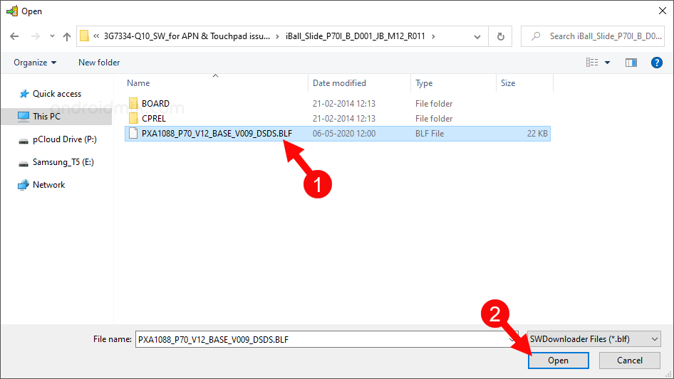The image size is (674, 379).
Task: Click the Back navigation arrow
Action: [x=14, y=36]
